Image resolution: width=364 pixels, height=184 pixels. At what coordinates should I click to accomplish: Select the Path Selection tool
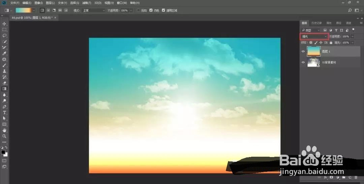pyautogui.click(x=4, y=118)
